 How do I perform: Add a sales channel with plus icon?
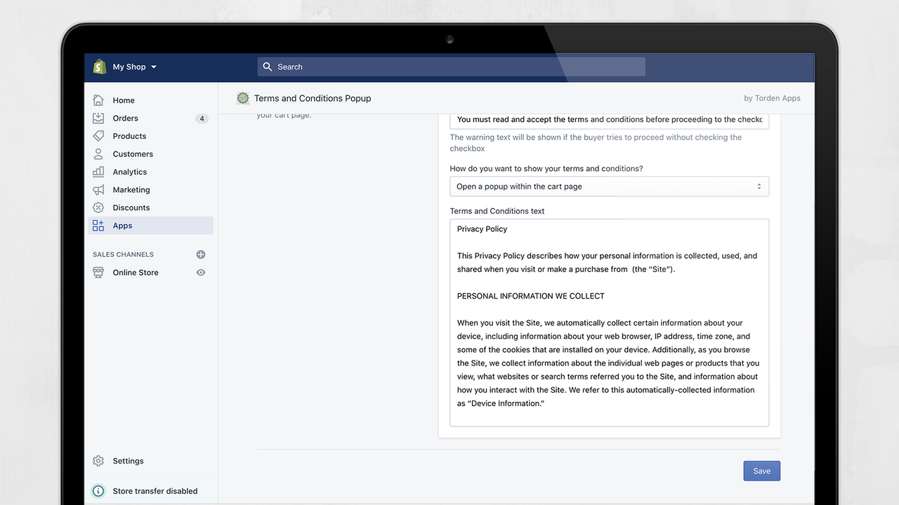tap(201, 255)
